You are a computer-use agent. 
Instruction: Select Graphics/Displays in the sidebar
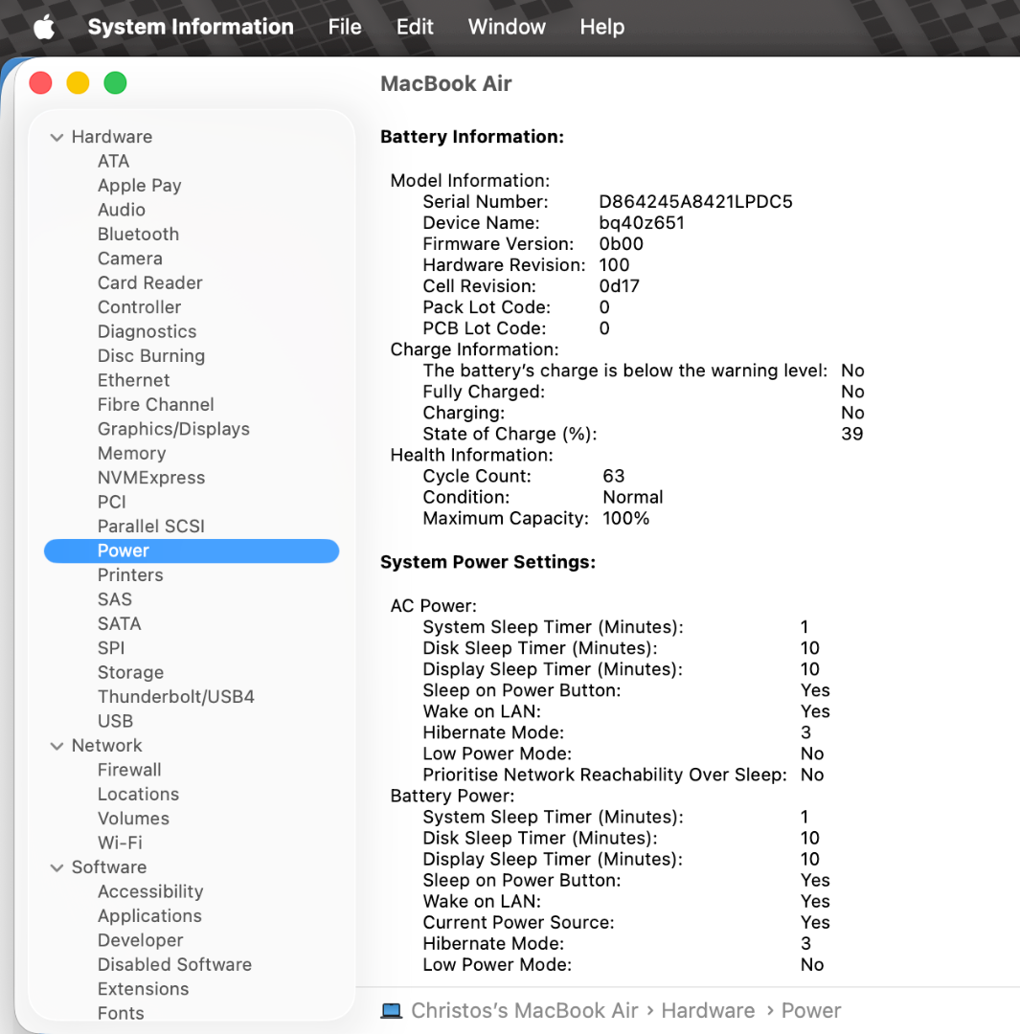click(173, 429)
